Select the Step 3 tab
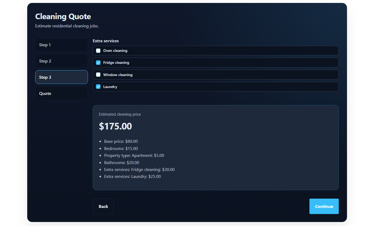Viewport: 375px width, 226px height. click(62, 77)
